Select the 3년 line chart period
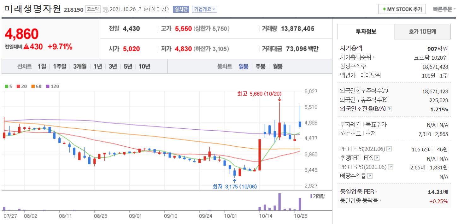Viewport: 458px width, 224px height. (x=113, y=67)
